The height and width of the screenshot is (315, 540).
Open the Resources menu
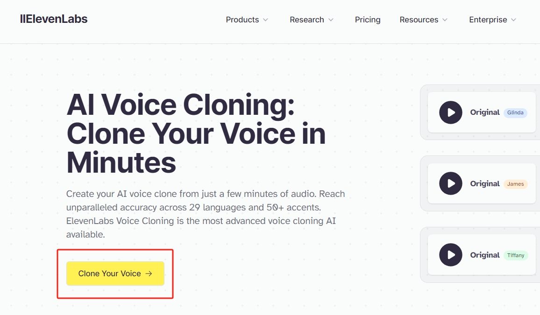419,20
